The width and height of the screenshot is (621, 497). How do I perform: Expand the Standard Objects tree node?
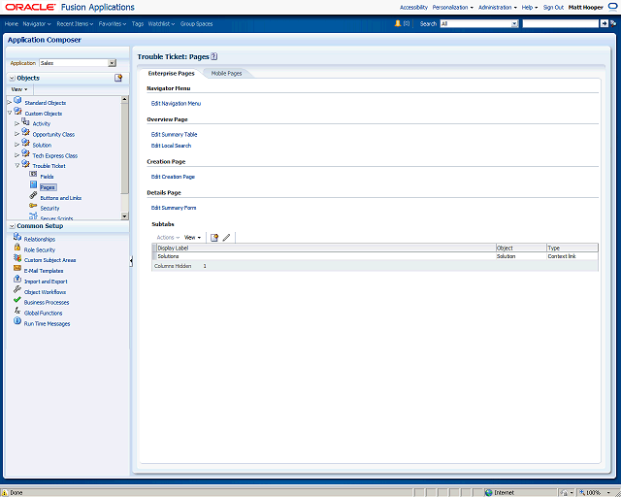(10, 103)
